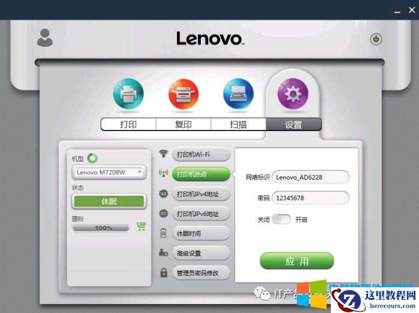
Task: Open 打印机IPv4地址 settings
Action: coord(201,194)
